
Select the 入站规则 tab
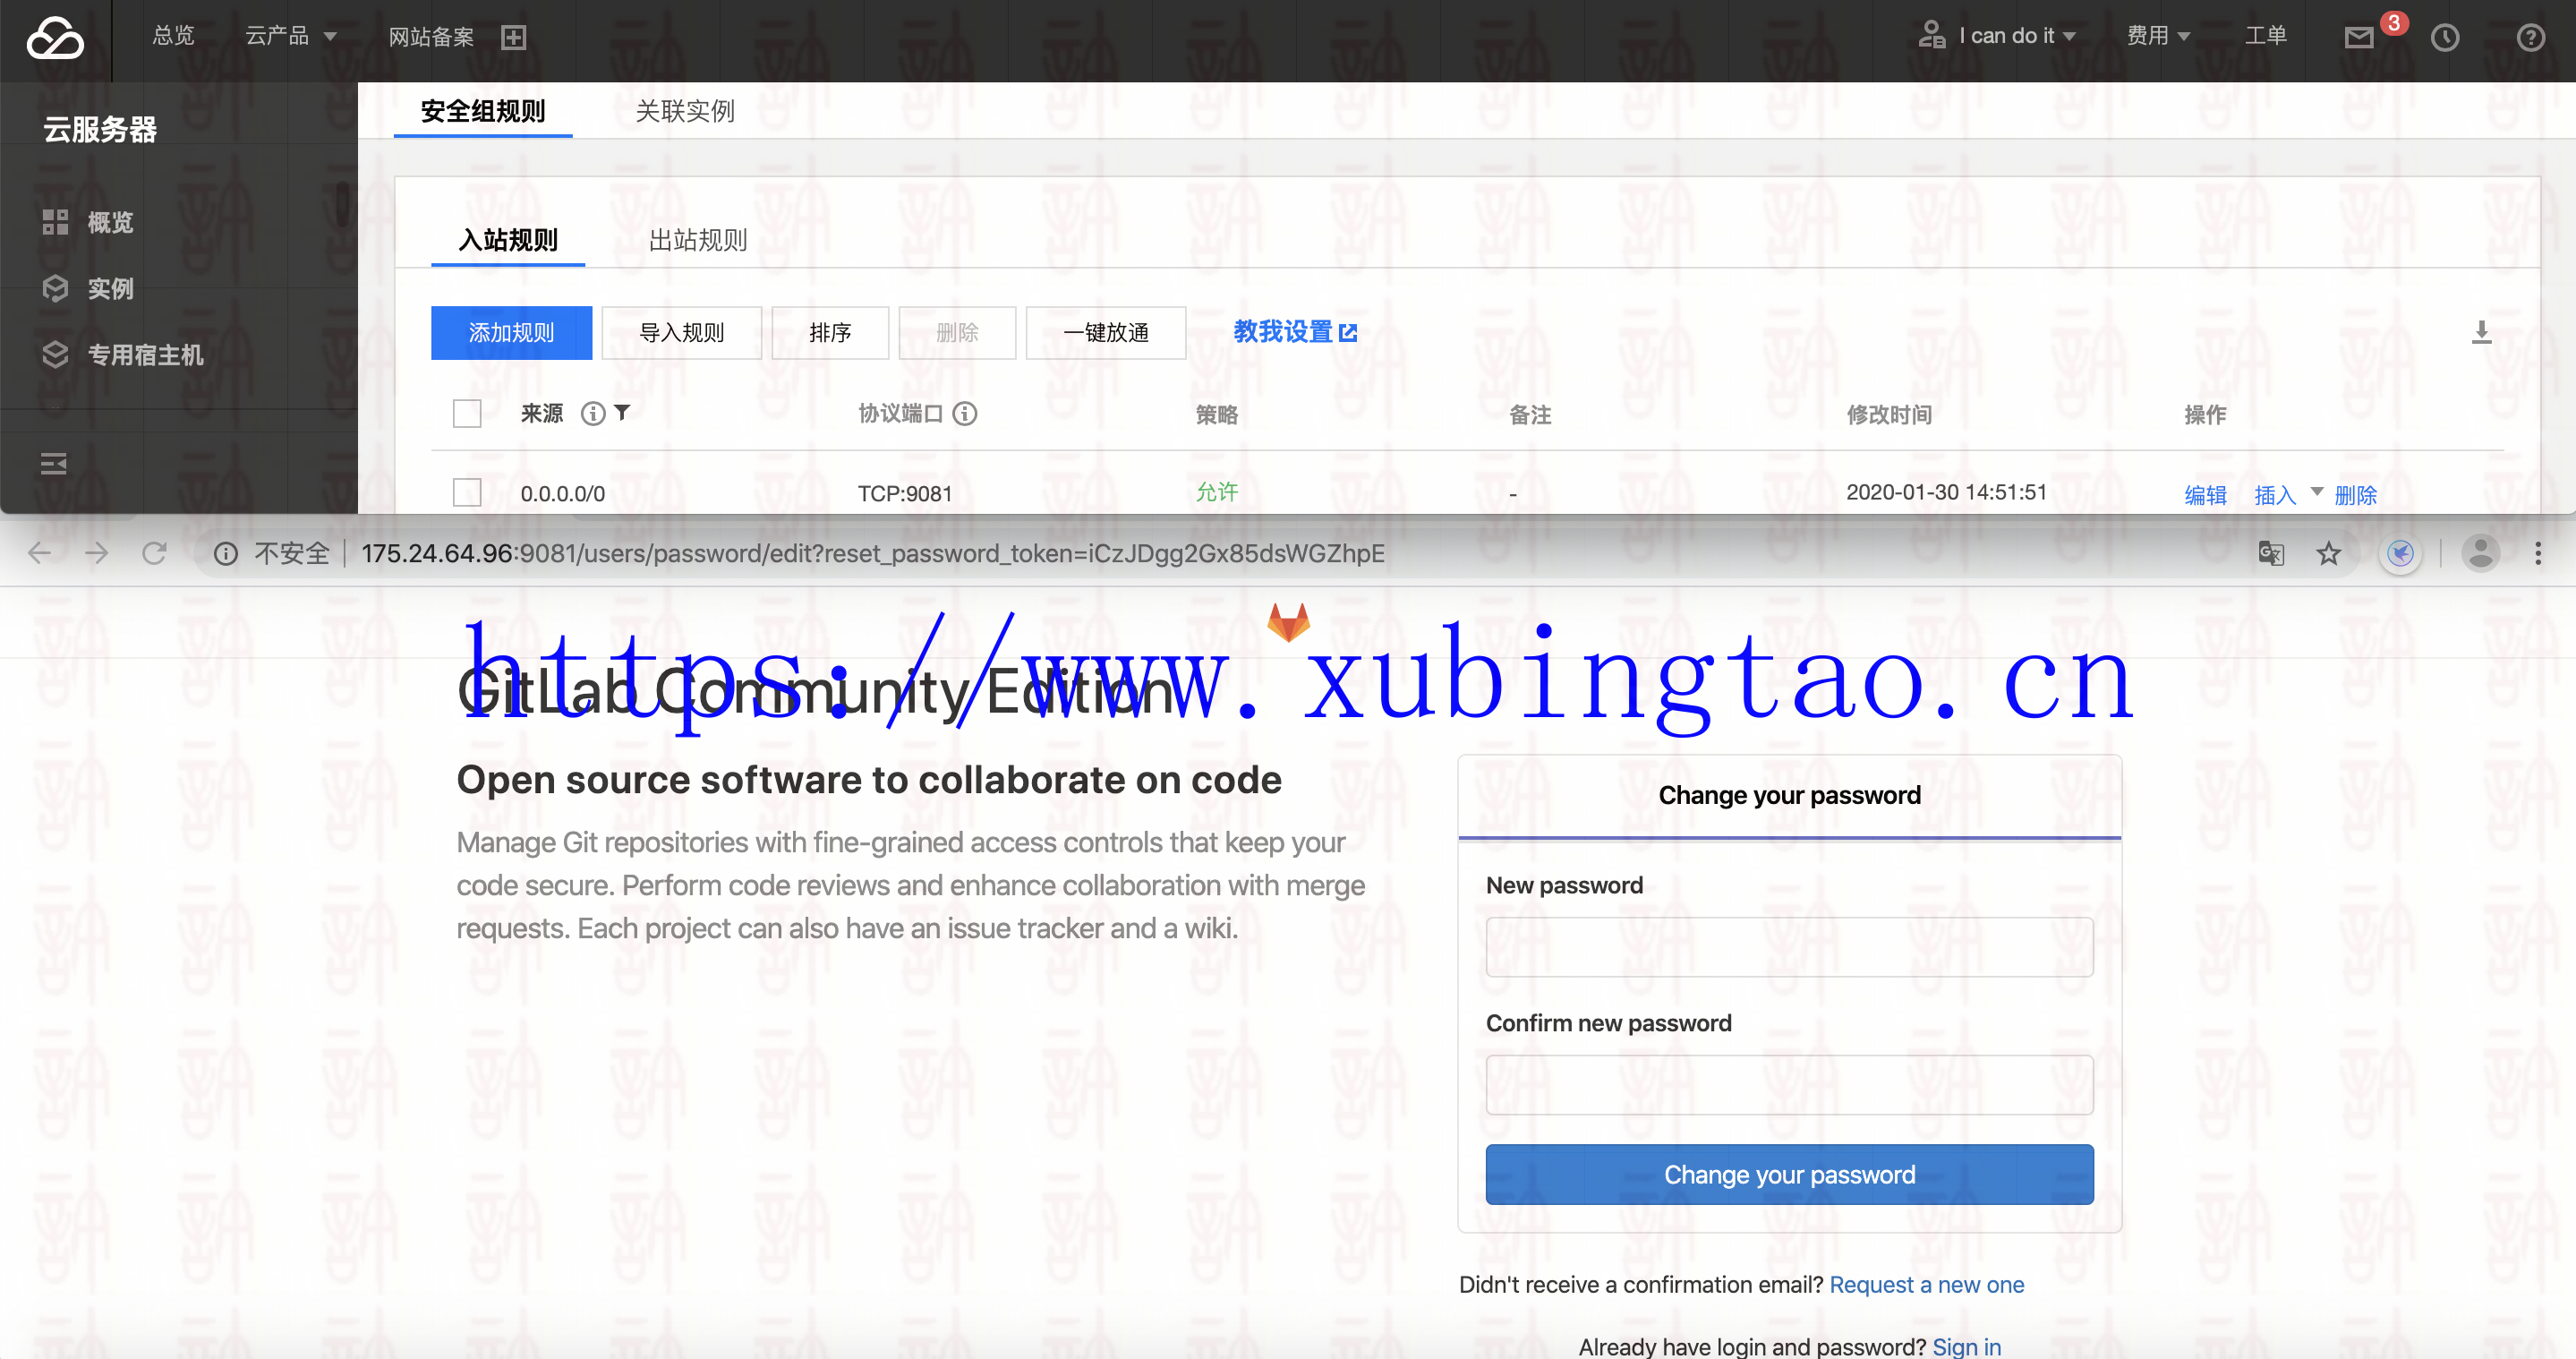pyautogui.click(x=508, y=240)
